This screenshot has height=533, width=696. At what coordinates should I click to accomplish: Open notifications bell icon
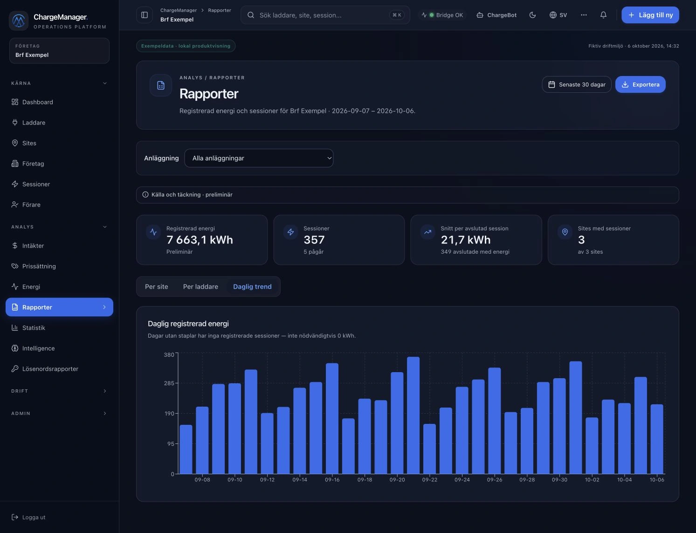click(x=603, y=15)
